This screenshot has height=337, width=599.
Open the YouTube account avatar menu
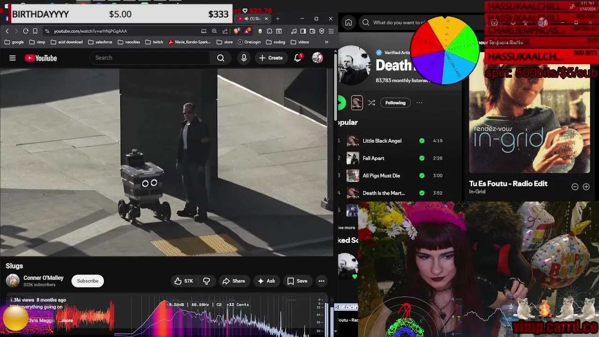pos(317,58)
